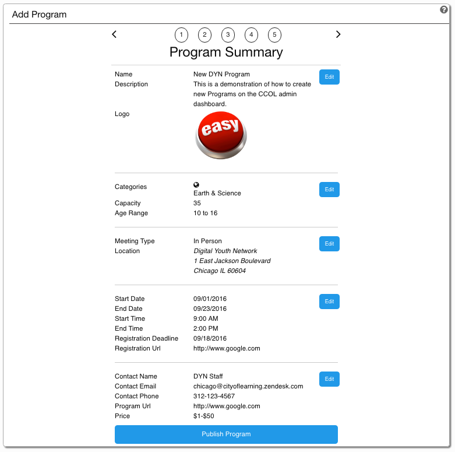Click the capacity value 35

[197, 203]
